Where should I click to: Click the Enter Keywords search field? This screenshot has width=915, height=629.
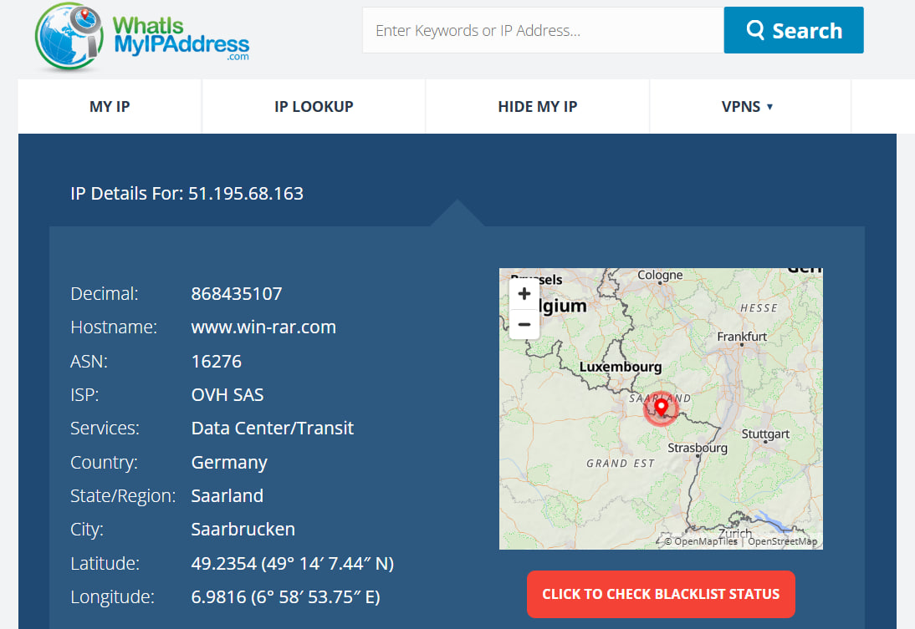point(542,30)
